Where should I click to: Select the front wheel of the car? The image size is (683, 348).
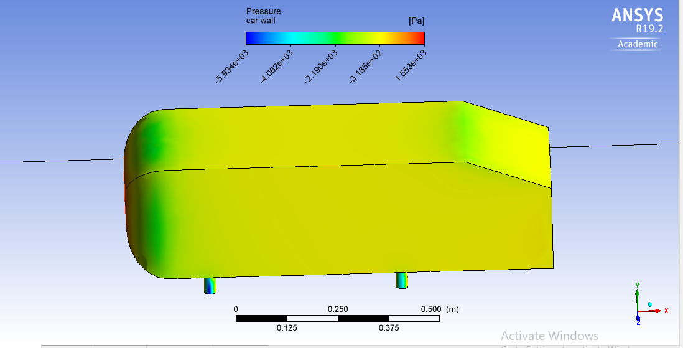211,285
